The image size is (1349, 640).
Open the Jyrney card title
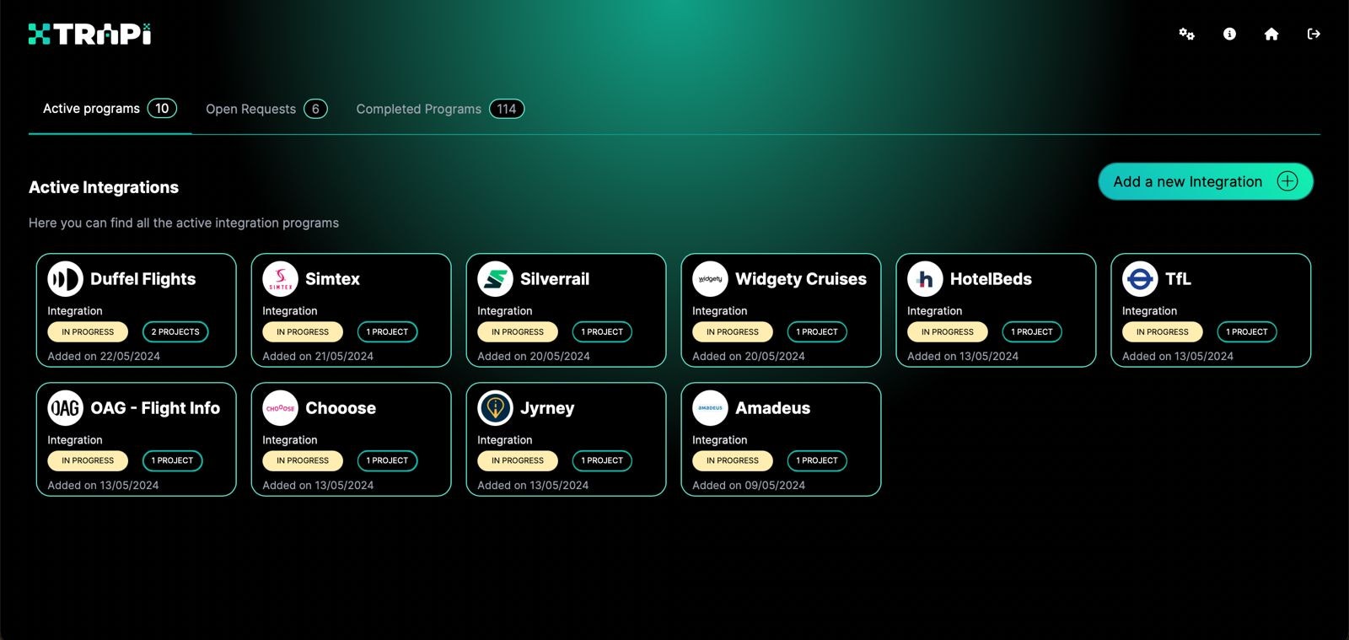click(547, 409)
